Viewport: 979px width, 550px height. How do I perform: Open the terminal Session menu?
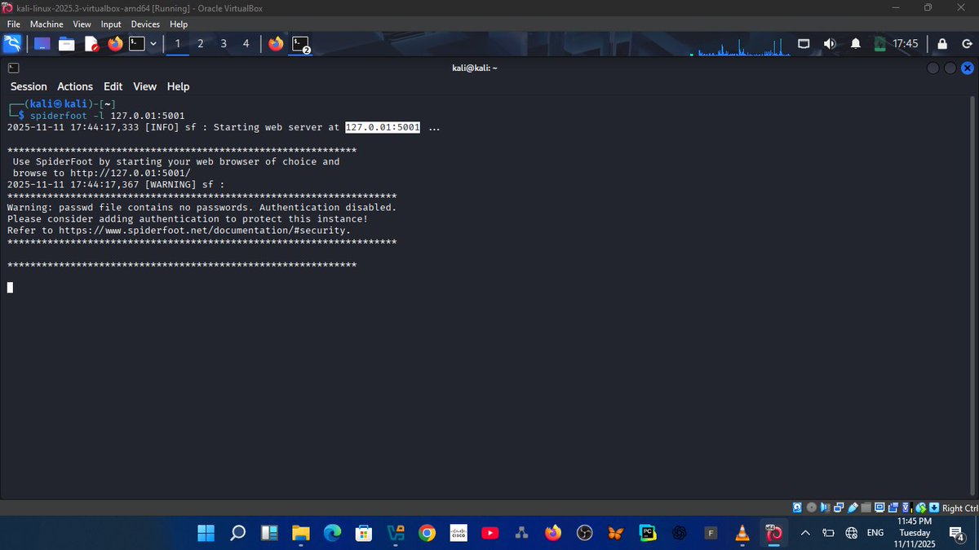click(29, 86)
